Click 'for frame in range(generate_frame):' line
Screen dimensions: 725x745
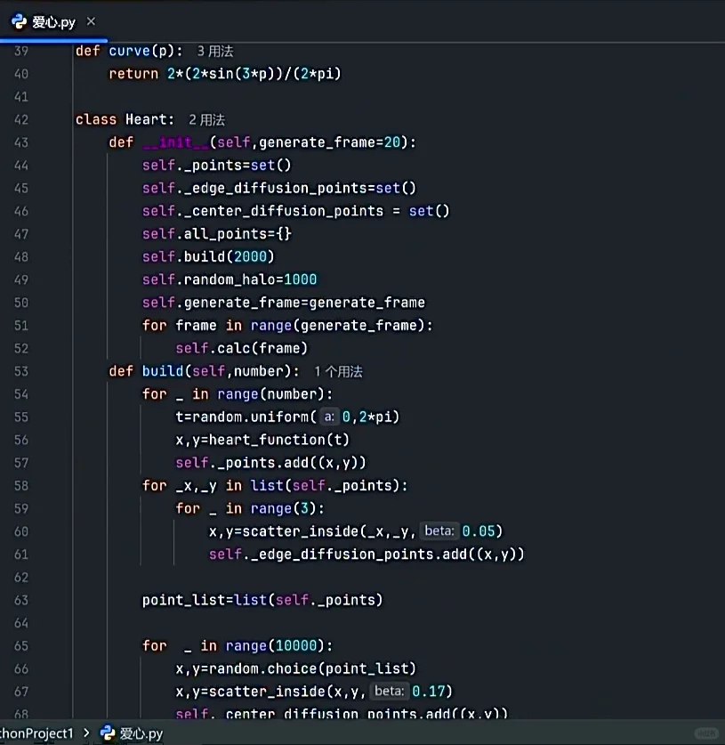point(287,326)
